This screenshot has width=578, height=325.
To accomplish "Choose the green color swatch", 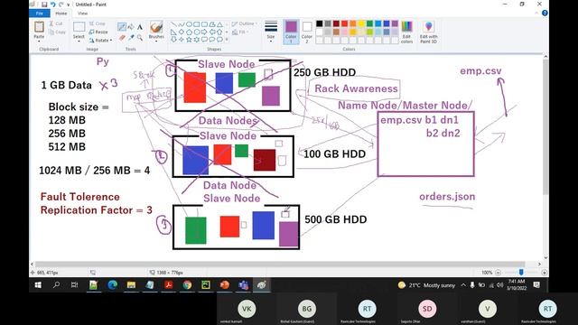I will [369, 24].
